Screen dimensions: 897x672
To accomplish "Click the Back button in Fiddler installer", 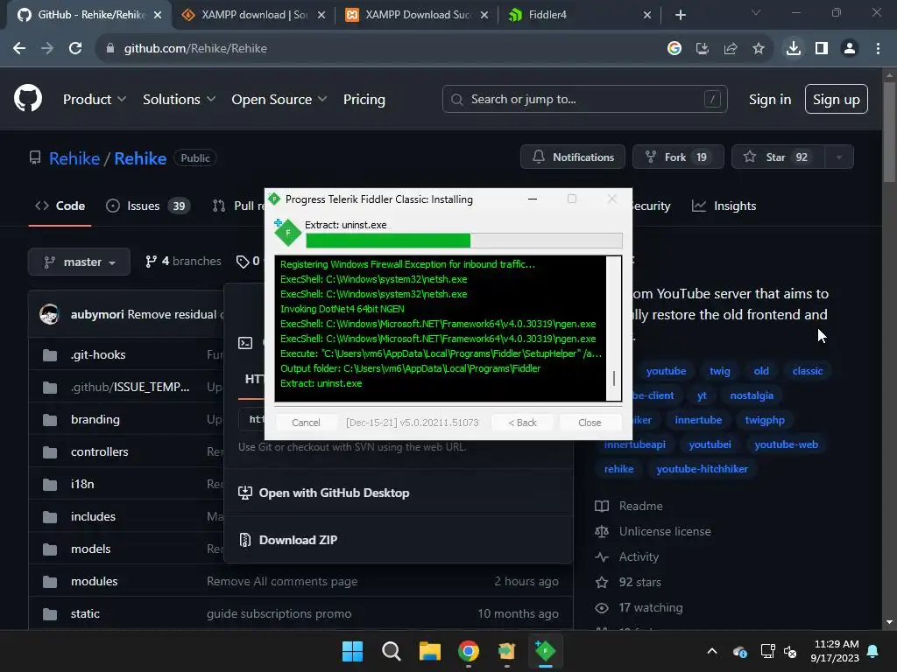I will 522,423.
